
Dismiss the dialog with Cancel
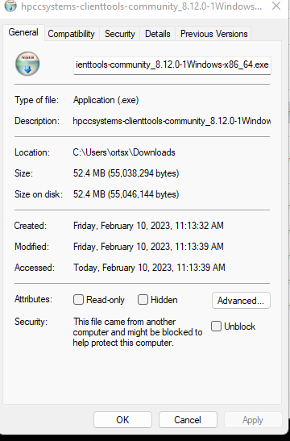[x=188, y=419]
